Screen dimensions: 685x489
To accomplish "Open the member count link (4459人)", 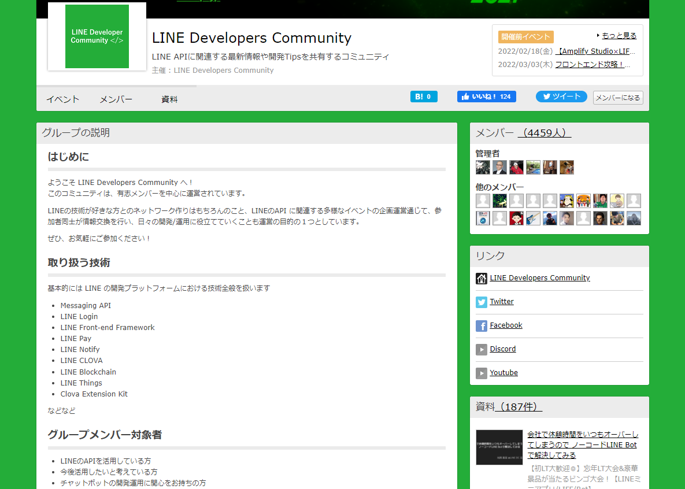I will [545, 133].
